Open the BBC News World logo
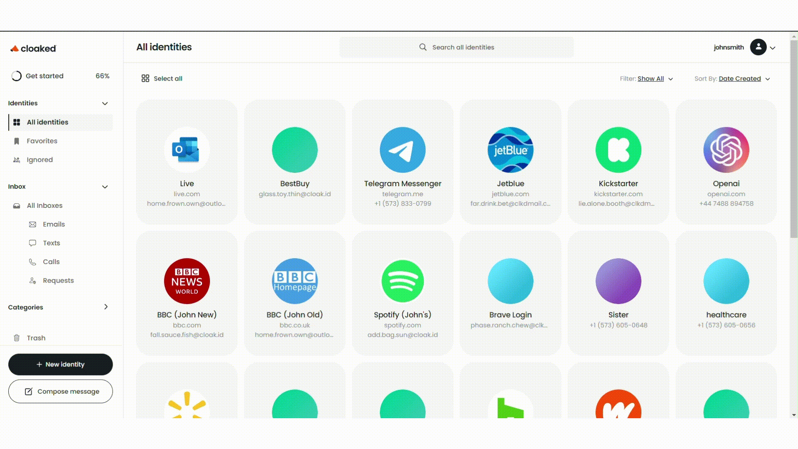Image resolution: width=798 pixels, height=449 pixels. 187,281
